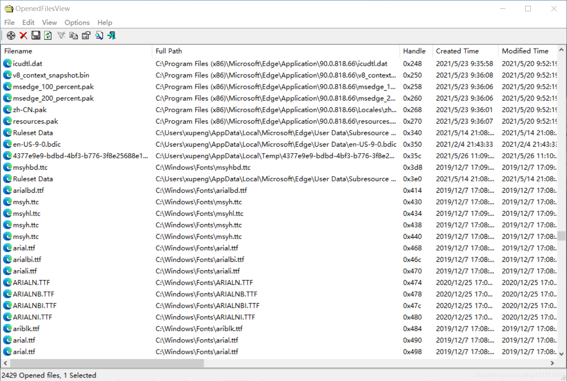Open the Help menu
This screenshot has width=567, height=381.
(105, 22)
